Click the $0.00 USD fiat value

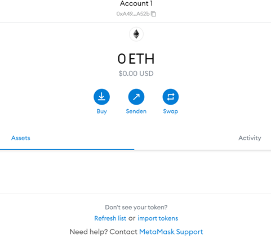[x=136, y=74]
